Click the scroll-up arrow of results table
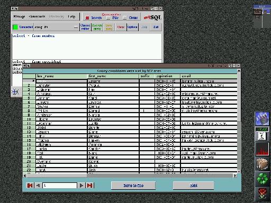The width and height of the screenshot is (271, 203). click(x=239, y=70)
